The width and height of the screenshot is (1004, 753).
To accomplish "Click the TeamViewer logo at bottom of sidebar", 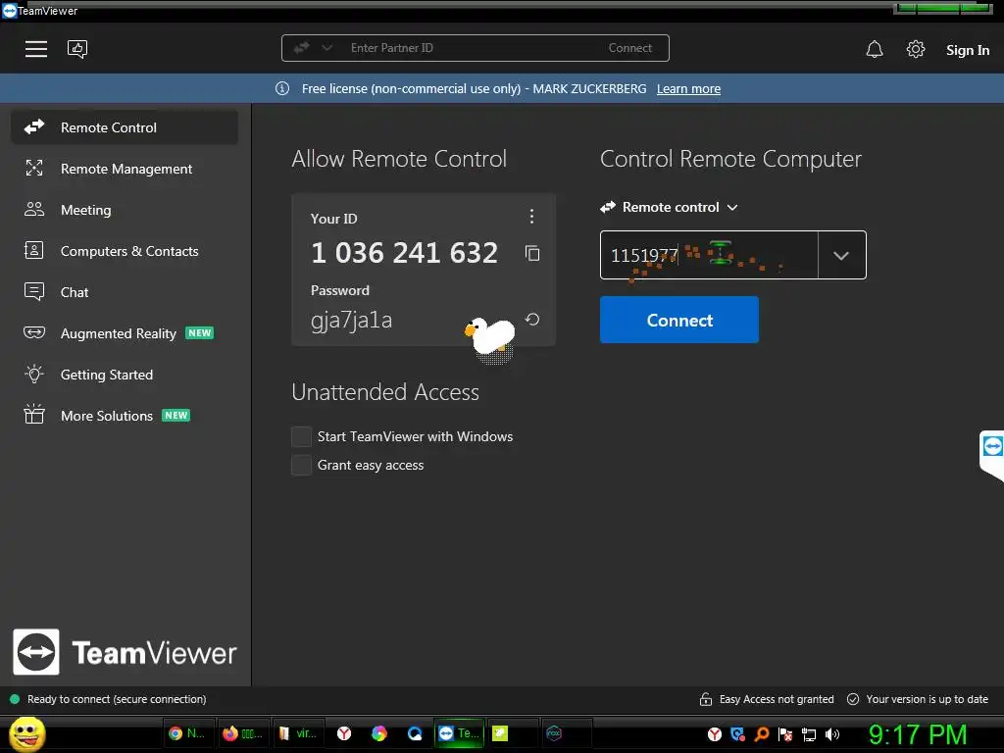I will pyautogui.click(x=125, y=652).
